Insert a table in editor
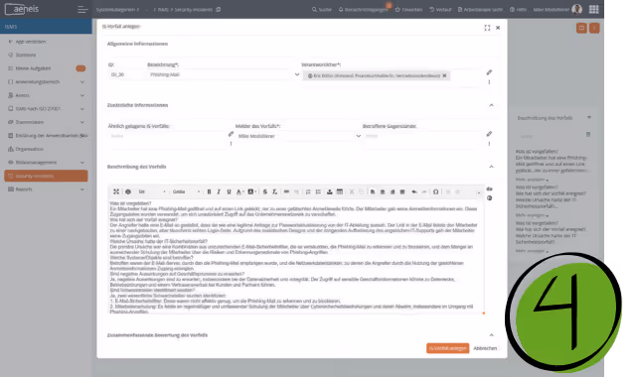 pyautogui.click(x=340, y=191)
